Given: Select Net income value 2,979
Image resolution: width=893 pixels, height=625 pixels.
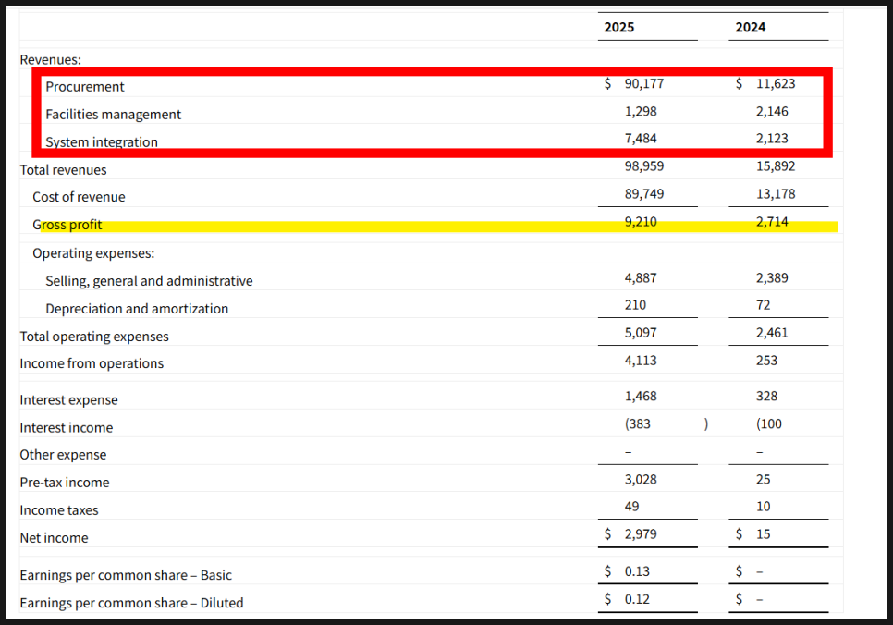Looking at the screenshot, I should point(641,534).
